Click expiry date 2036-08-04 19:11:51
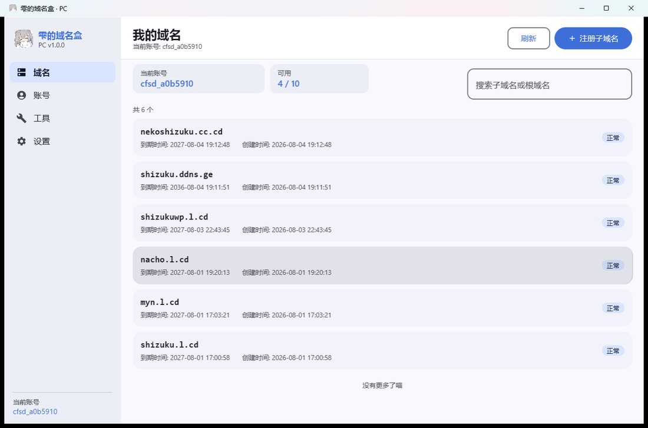 (200, 187)
